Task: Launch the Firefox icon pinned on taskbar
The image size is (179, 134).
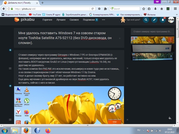Action: coord(48,130)
